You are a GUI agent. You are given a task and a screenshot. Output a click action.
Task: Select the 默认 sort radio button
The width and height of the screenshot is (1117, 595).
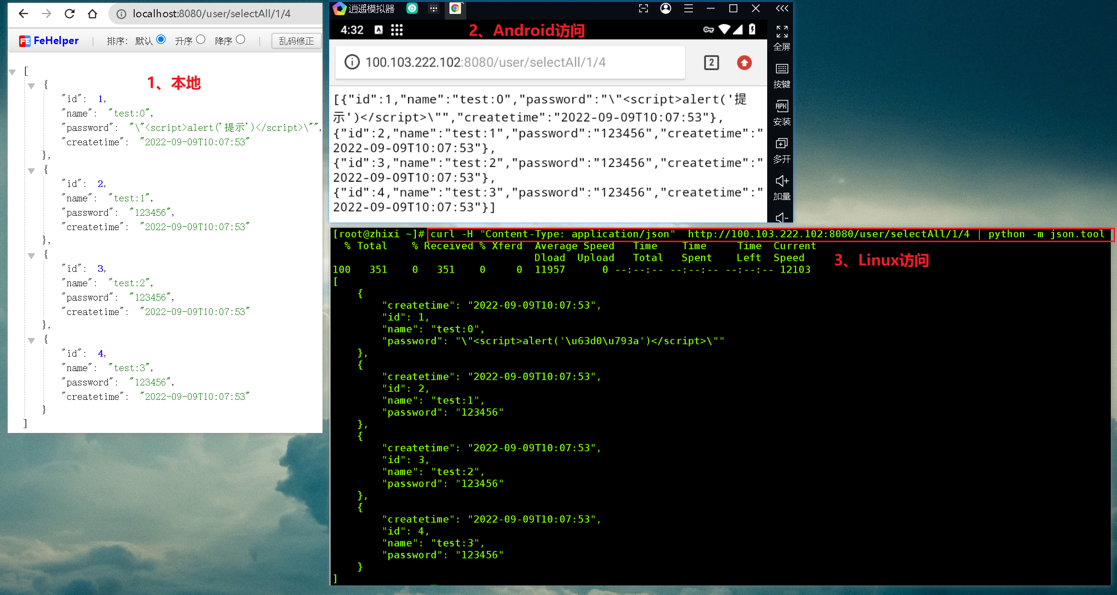(161, 40)
